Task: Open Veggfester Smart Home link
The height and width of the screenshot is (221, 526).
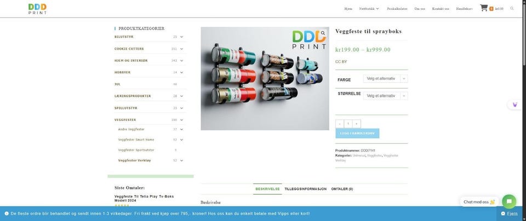Action: [136, 139]
